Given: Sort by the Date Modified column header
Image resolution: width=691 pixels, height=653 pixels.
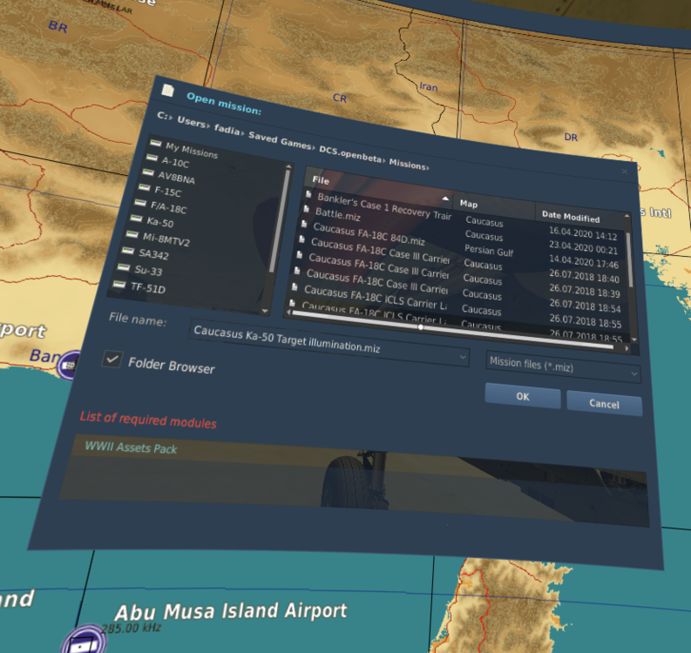Looking at the screenshot, I should tap(571, 217).
